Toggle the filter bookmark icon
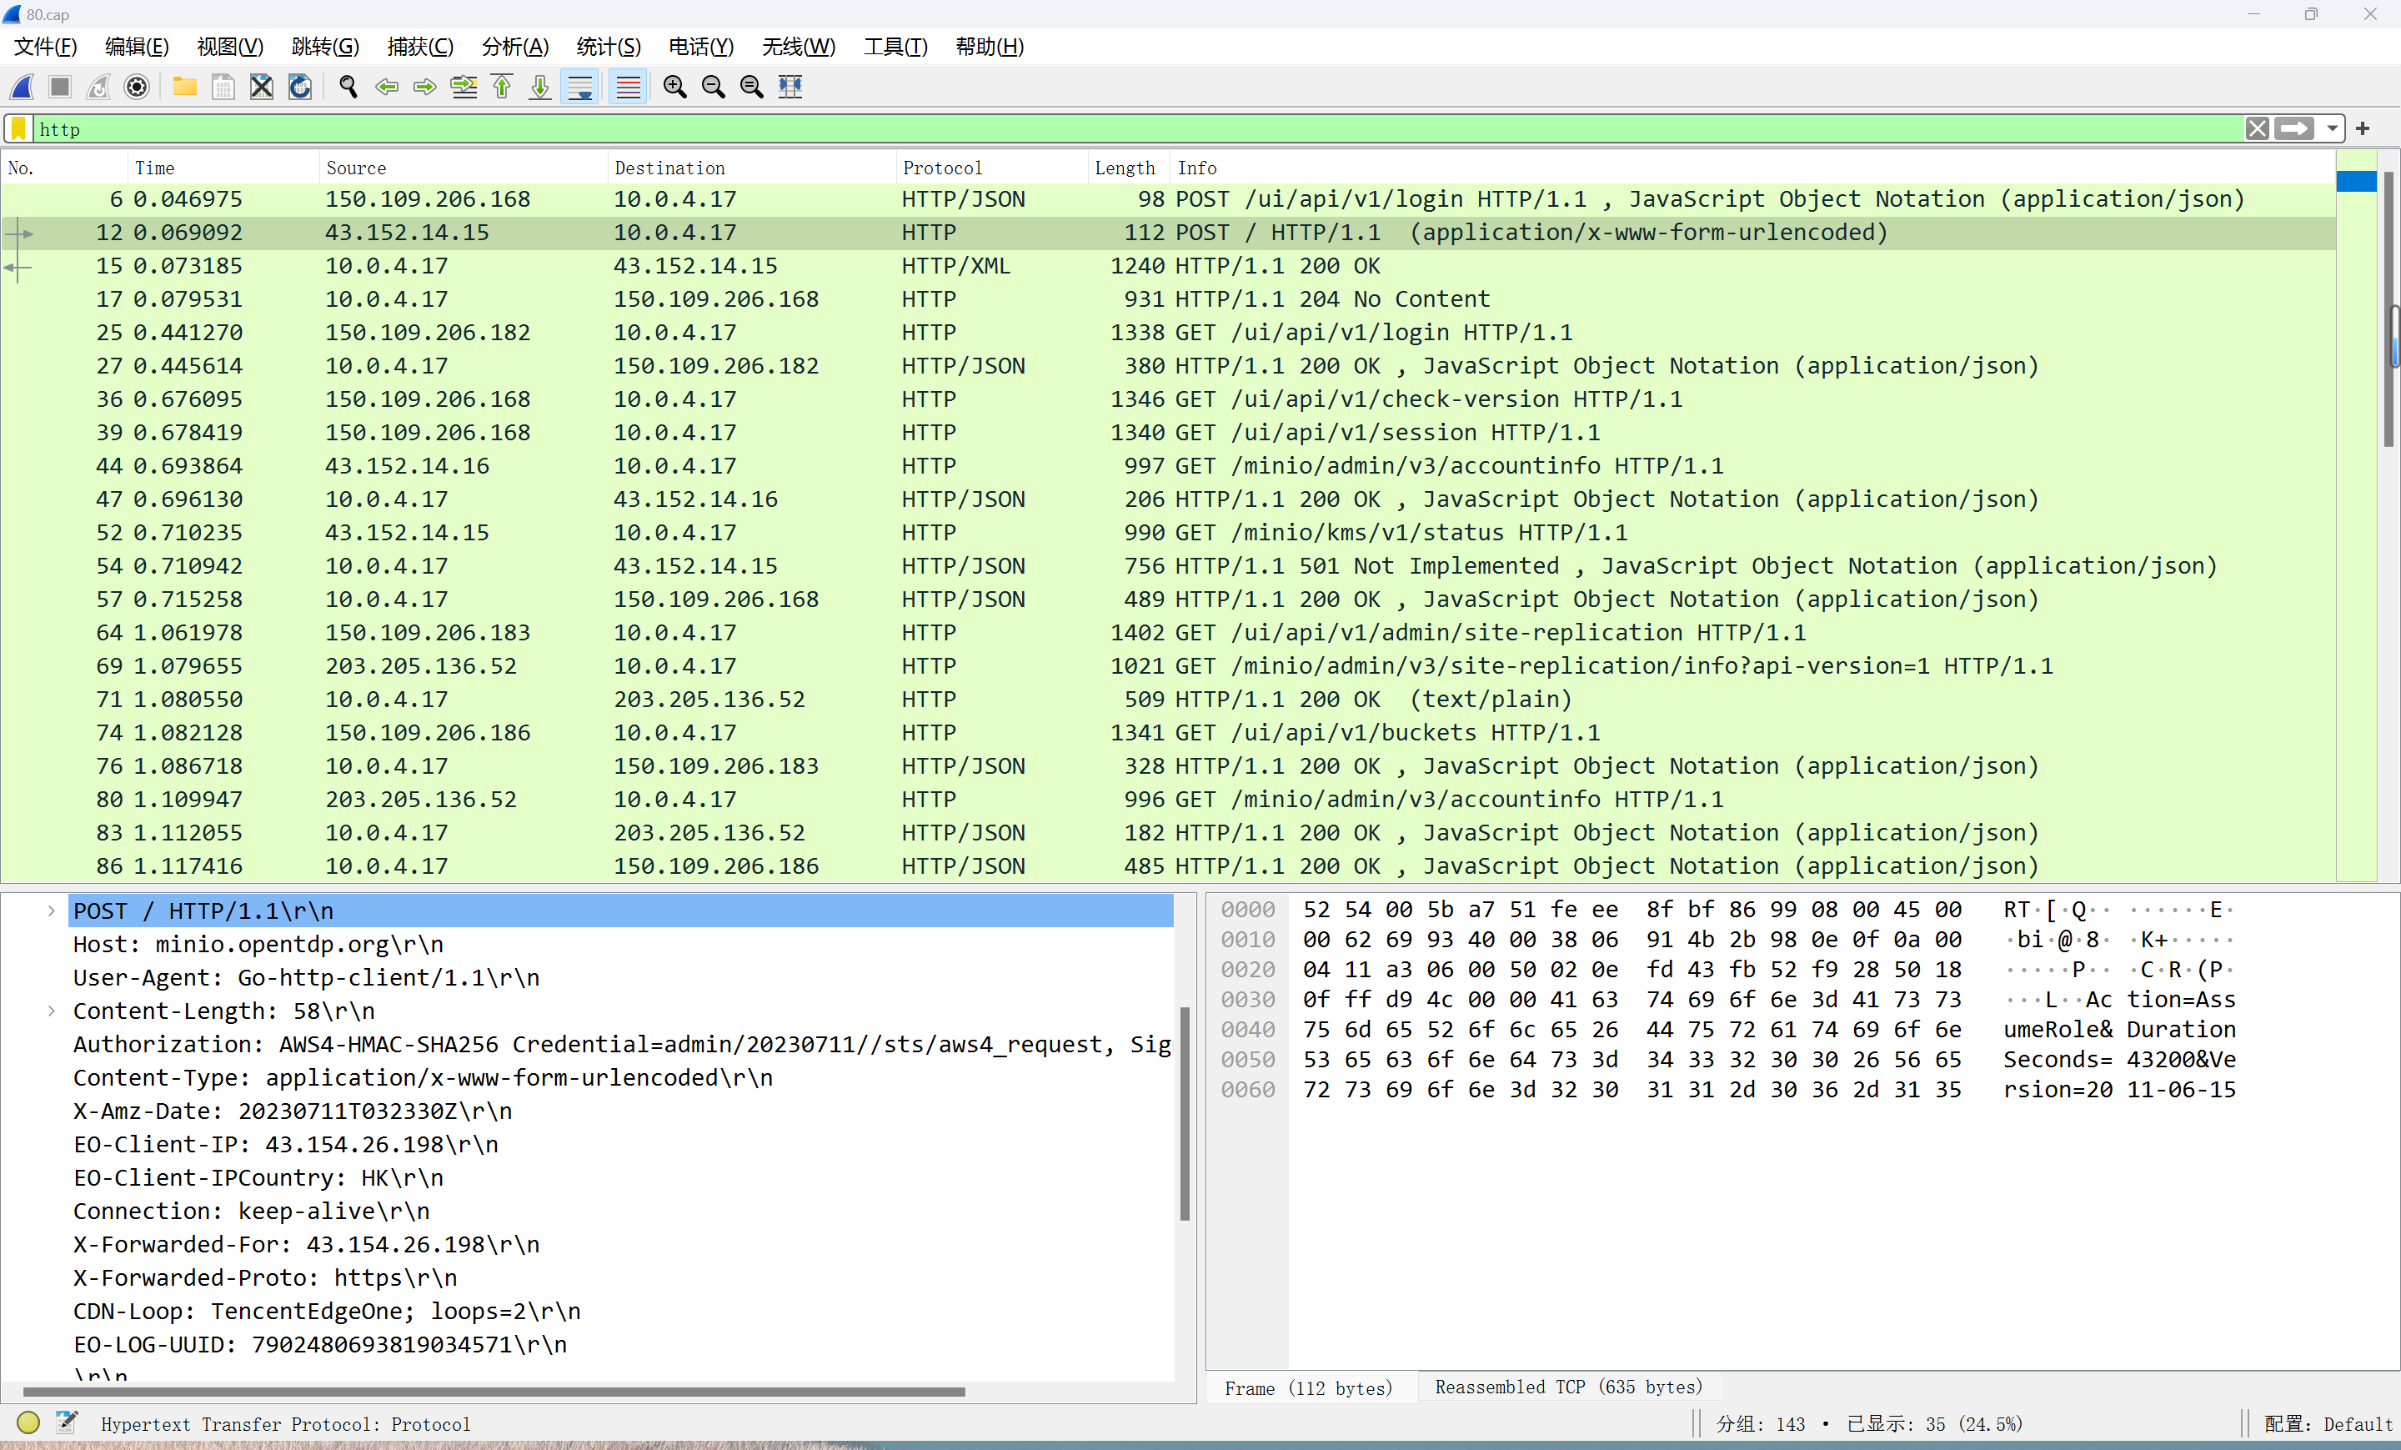The width and height of the screenshot is (2401, 1450). [x=18, y=128]
